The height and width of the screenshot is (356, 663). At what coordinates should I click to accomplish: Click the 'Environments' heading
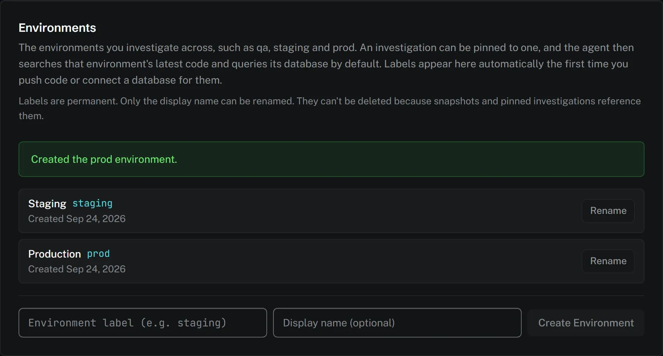coord(57,28)
